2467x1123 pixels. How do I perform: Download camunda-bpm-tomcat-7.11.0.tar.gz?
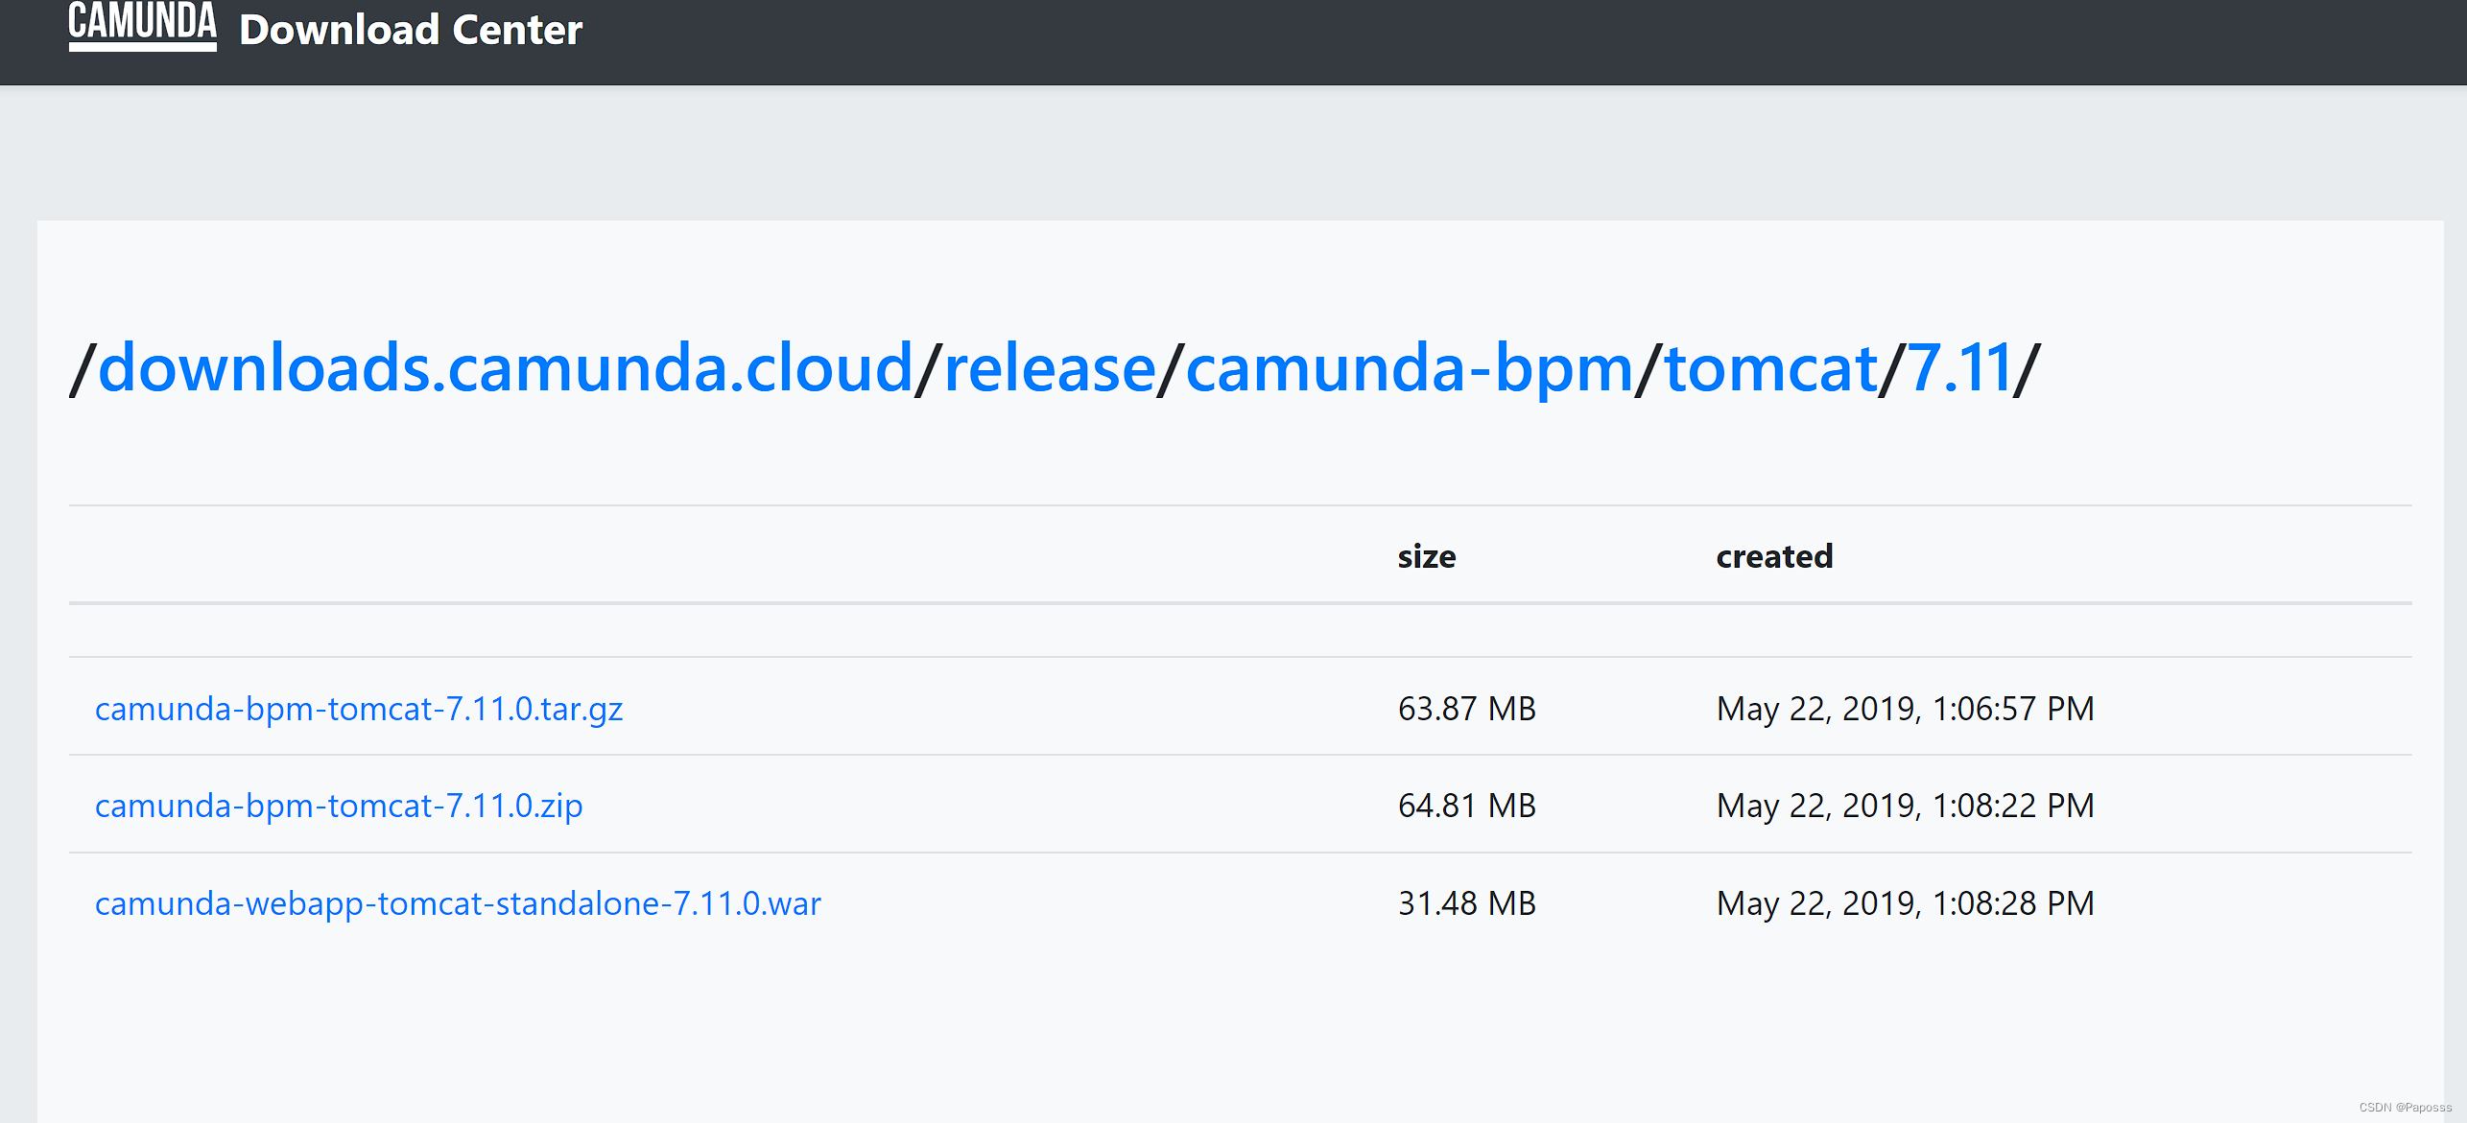[359, 709]
